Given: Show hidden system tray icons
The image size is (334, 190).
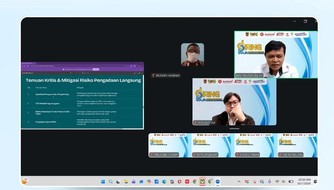Looking at the screenshot, I should [239, 181].
